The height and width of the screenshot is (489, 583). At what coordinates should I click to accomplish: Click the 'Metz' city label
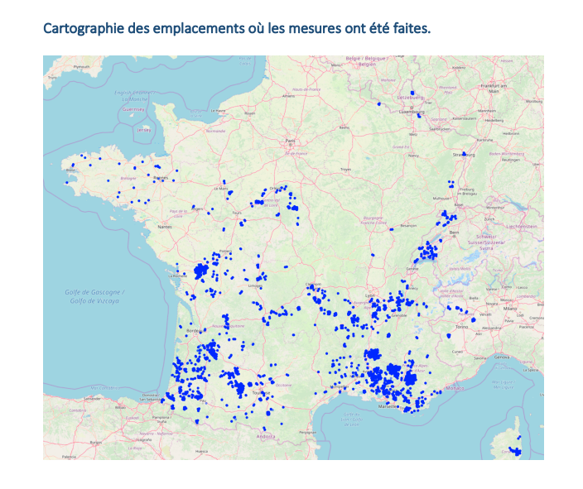[412, 135]
